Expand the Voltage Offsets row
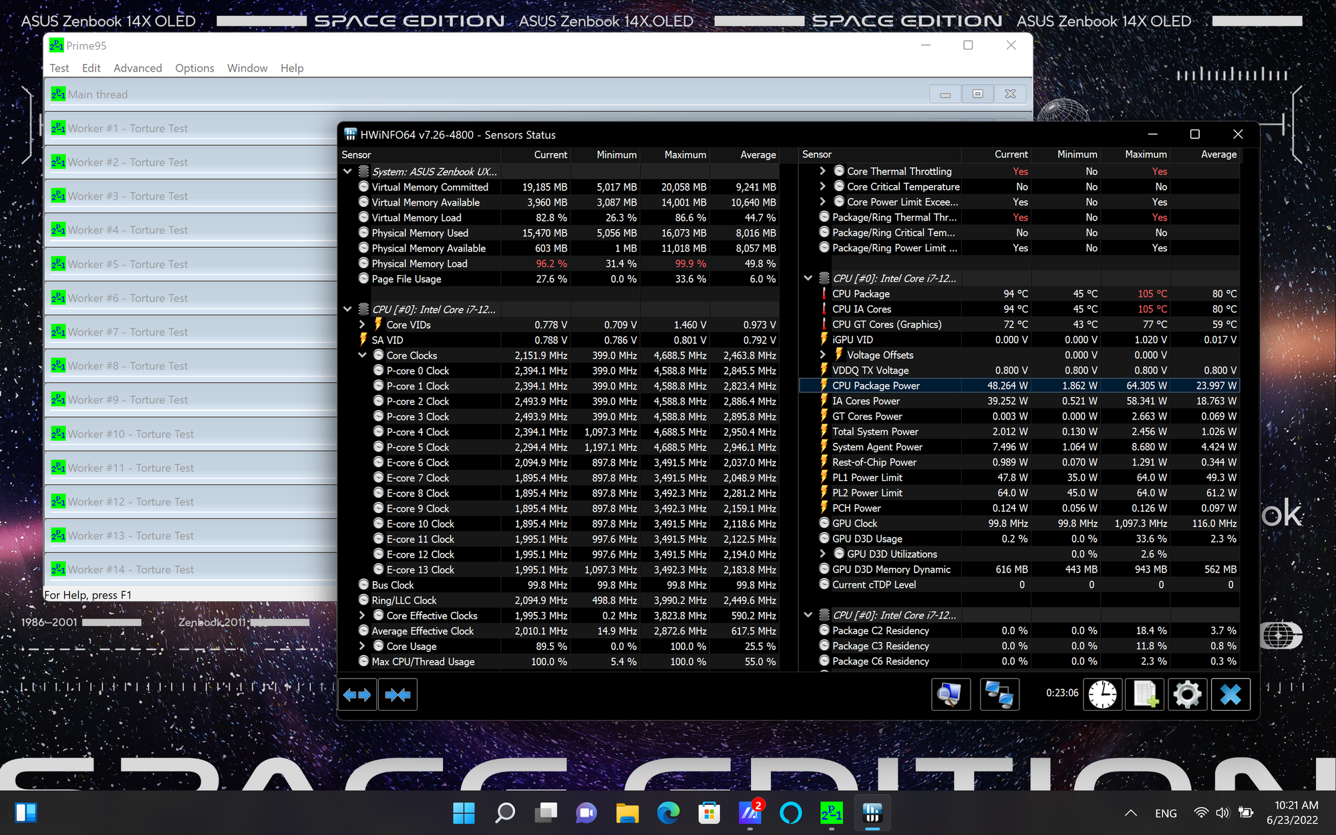The width and height of the screenshot is (1336, 835). [x=822, y=355]
